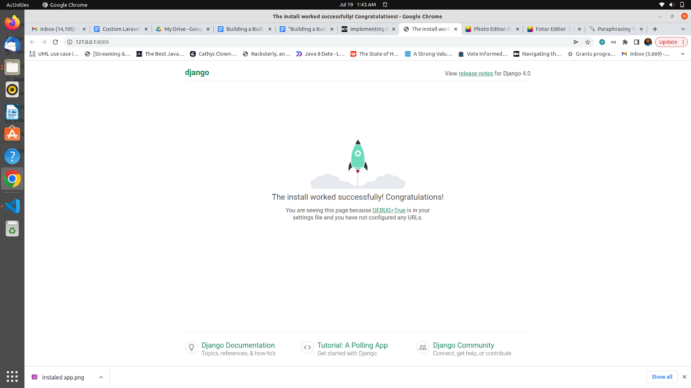Switch to the Fotor Editor tab
Image resolution: width=691 pixels, height=388 pixels.
(x=554, y=29)
